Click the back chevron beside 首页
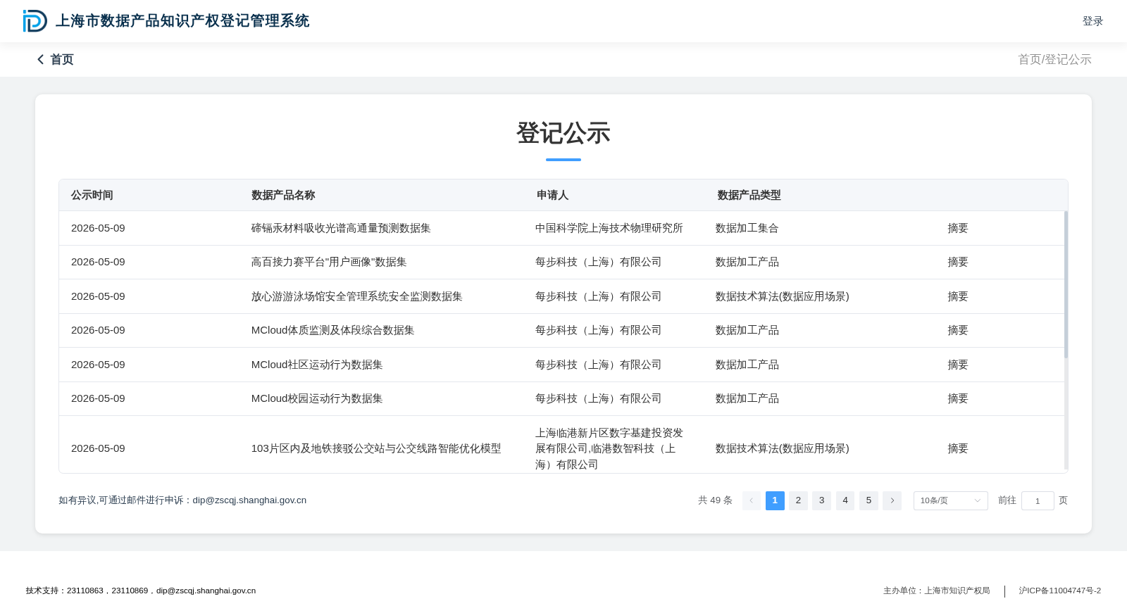This screenshot has width=1127, height=606. click(x=41, y=60)
